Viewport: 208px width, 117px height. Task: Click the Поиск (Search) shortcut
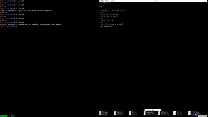(133, 112)
